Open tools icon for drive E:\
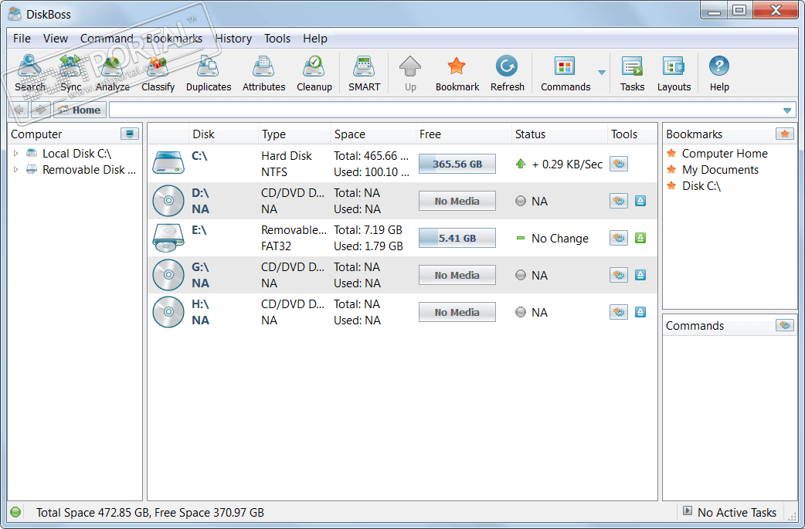This screenshot has width=805, height=529. (619, 238)
